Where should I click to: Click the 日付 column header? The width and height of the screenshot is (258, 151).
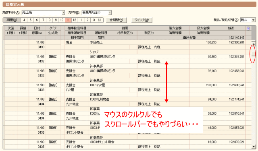tap(37, 28)
